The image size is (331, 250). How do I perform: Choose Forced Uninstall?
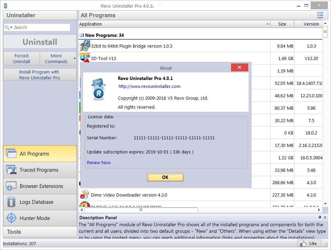click(21, 59)
